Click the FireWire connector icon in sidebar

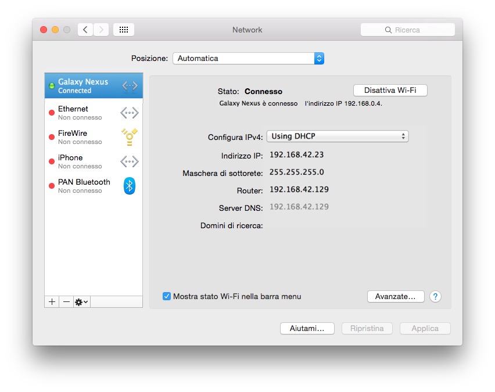pyautogui.click(x=129, y=137)
